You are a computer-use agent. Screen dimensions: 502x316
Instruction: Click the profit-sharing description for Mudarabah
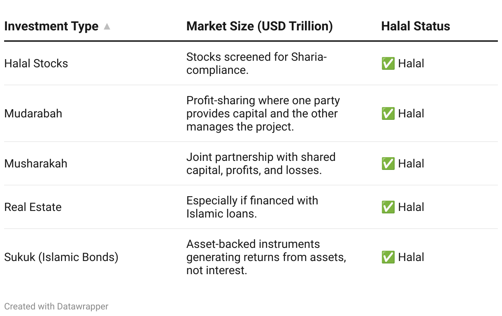(x=263, y=114)
